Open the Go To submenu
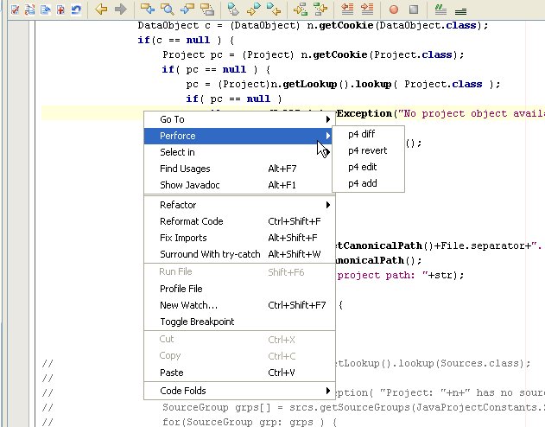This screenshot has height=427, width=545. [x=239, y=119]
